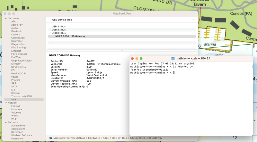Click the folder icon in Terminal title

pyautogui.click(x=173, y=58)
